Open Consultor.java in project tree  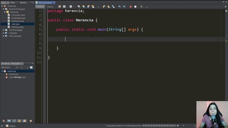(x=18, y=15)
